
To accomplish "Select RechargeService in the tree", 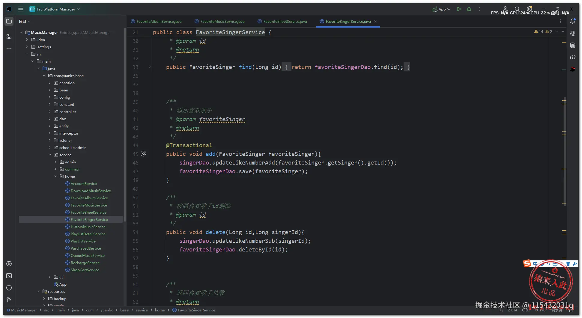I will pos(85,263).
